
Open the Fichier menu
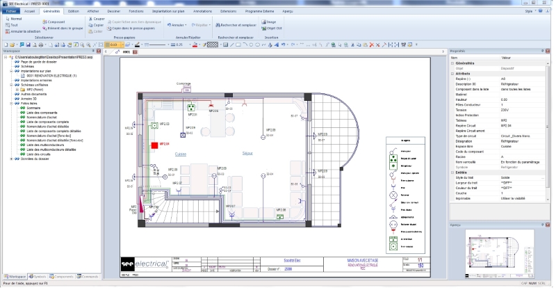pos(10,12)
